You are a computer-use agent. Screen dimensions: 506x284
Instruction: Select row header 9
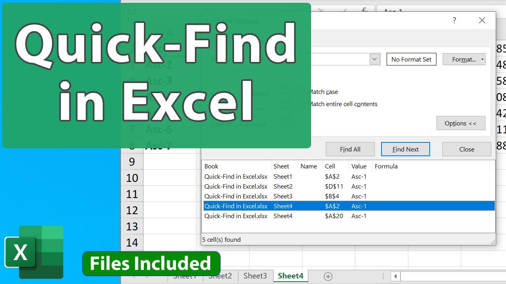[132, 161]
